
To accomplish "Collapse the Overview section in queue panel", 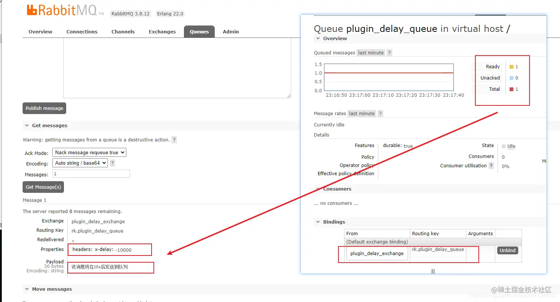I will point(331,38).
